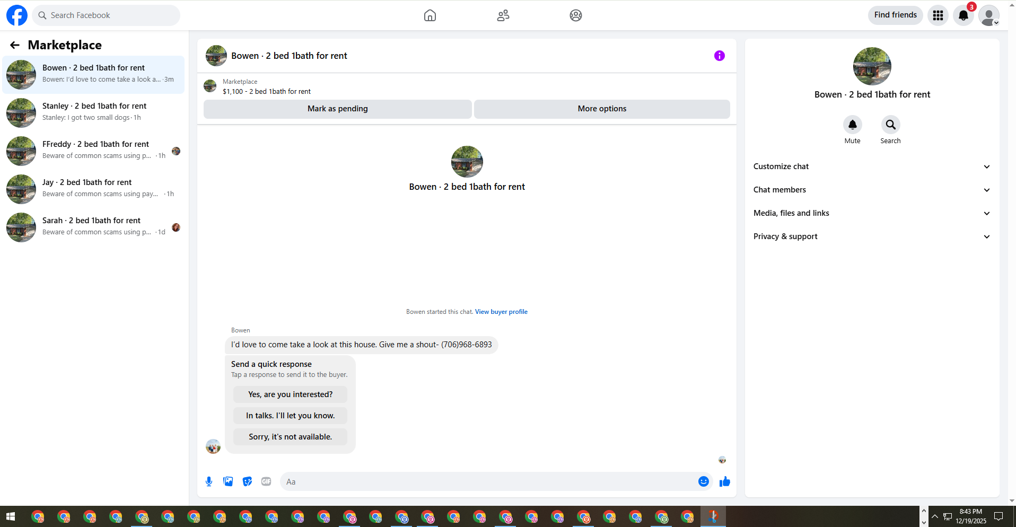
Task: Click Mark as pending button
Action: pos(338,109)
